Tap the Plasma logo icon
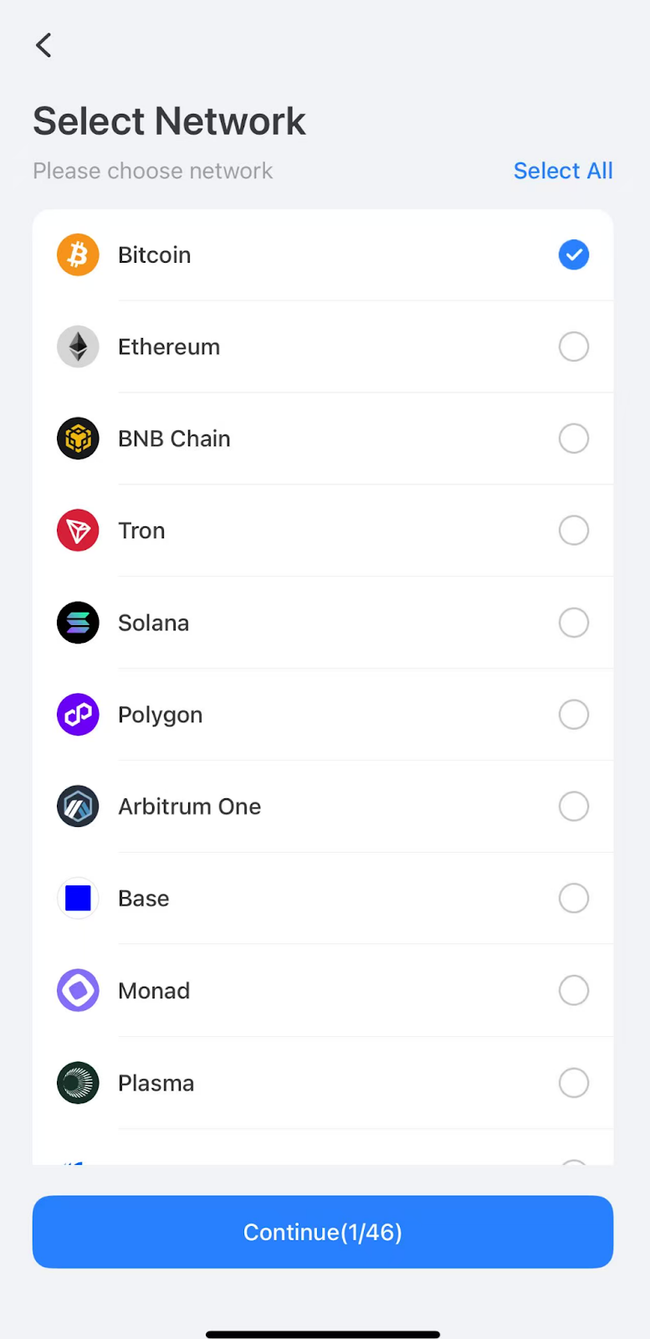 pos(78,1083)
